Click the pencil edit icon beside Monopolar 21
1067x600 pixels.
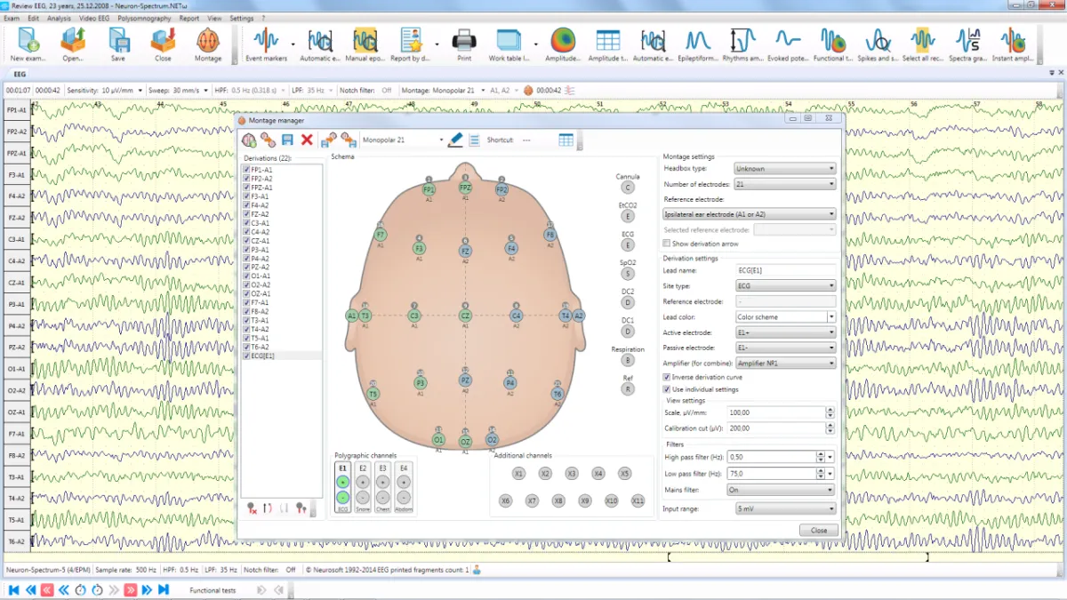point(455,140)
